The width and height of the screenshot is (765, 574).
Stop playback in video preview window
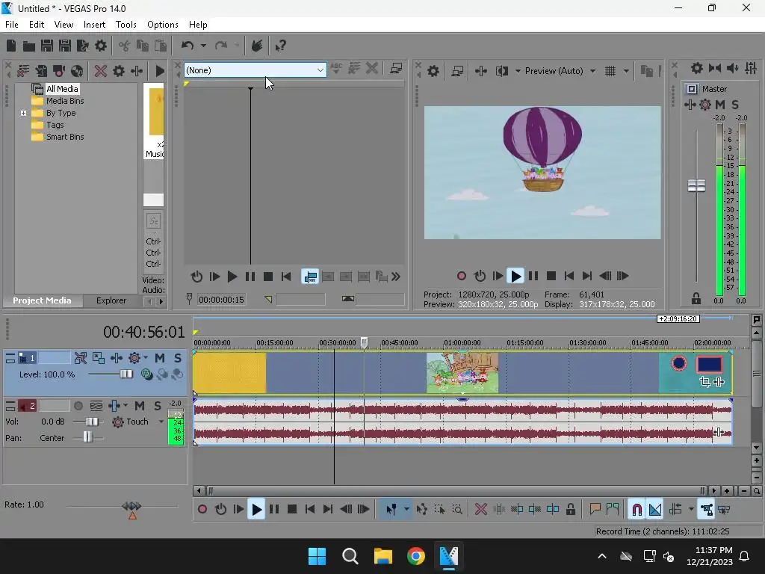[551, 277]
